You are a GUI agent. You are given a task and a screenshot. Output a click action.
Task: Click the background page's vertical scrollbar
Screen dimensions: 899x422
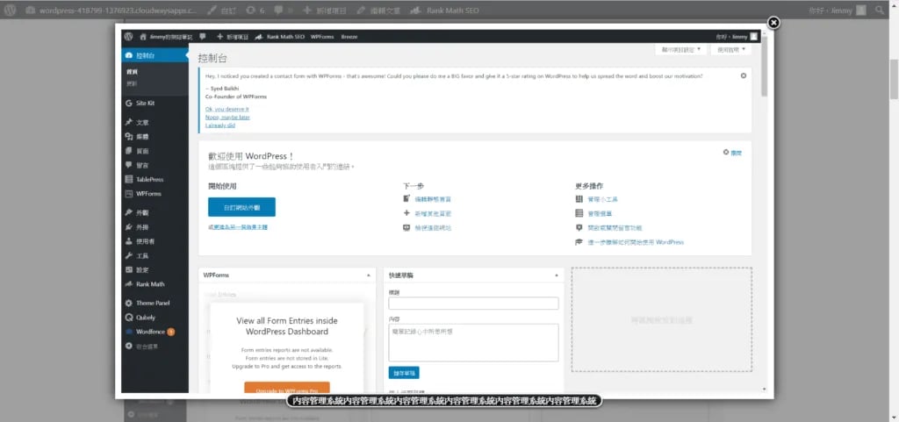(894, 80)
